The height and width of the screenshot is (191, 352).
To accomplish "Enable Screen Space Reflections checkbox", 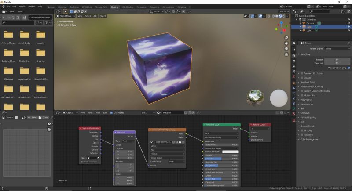I will [x=302, y=91].
